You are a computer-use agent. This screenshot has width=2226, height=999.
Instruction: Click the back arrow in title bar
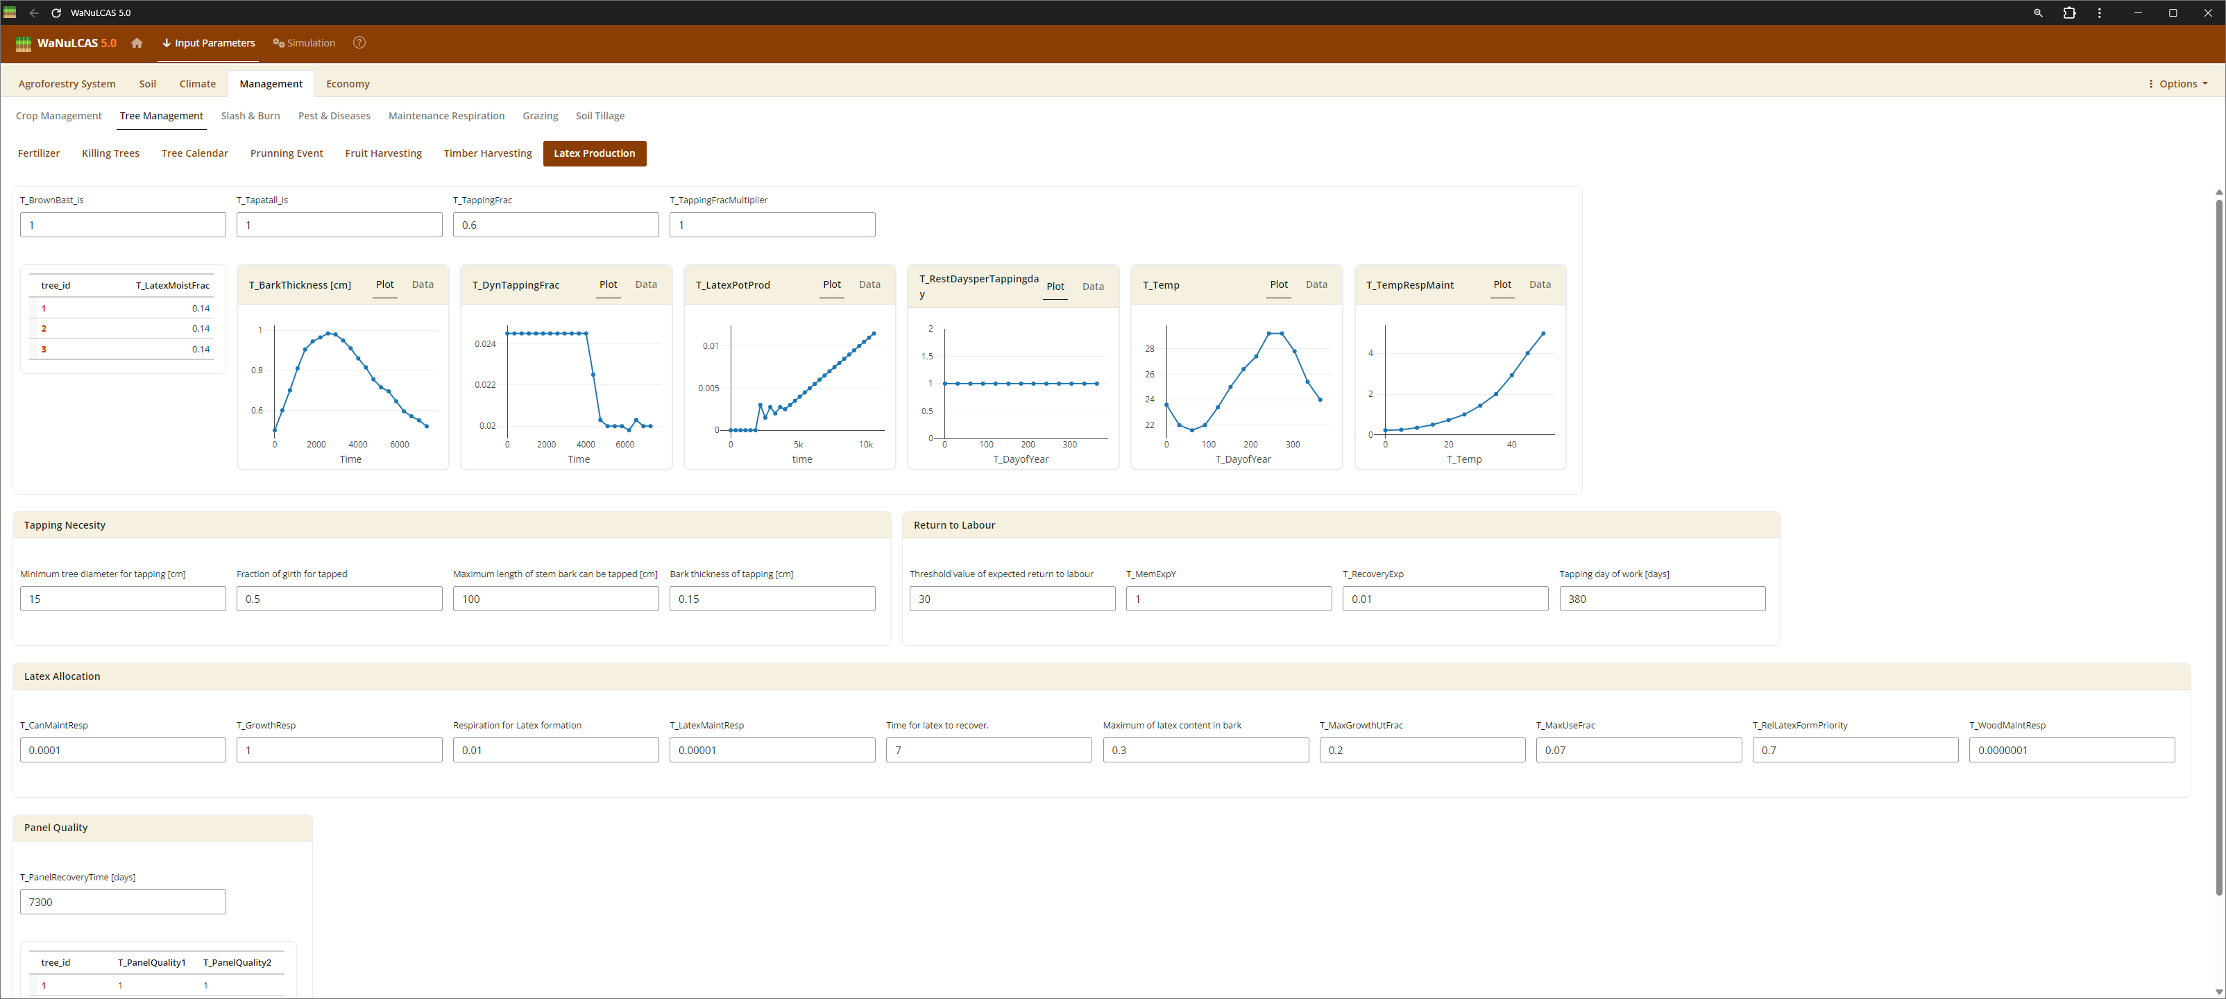click(34, 13)
